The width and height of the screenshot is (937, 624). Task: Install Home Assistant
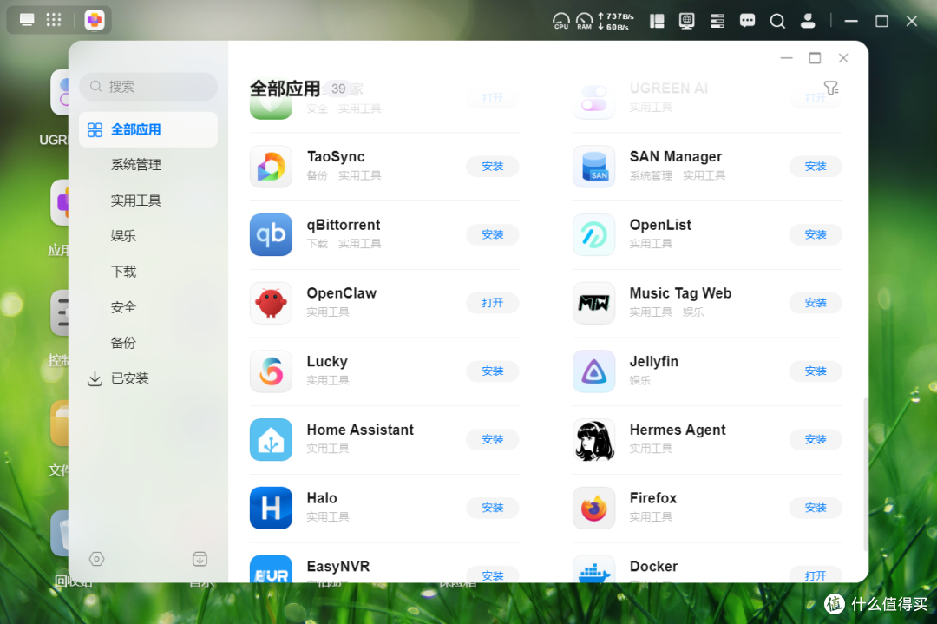click(493, 439)
